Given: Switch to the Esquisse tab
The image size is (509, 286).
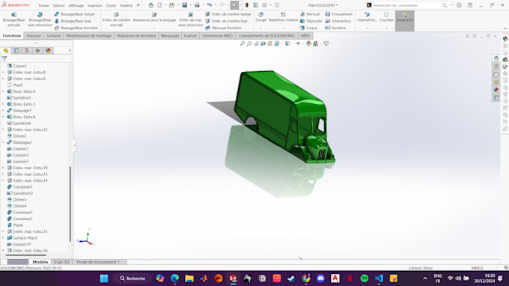Looking at the screenshot, I should tap(34, 36).
